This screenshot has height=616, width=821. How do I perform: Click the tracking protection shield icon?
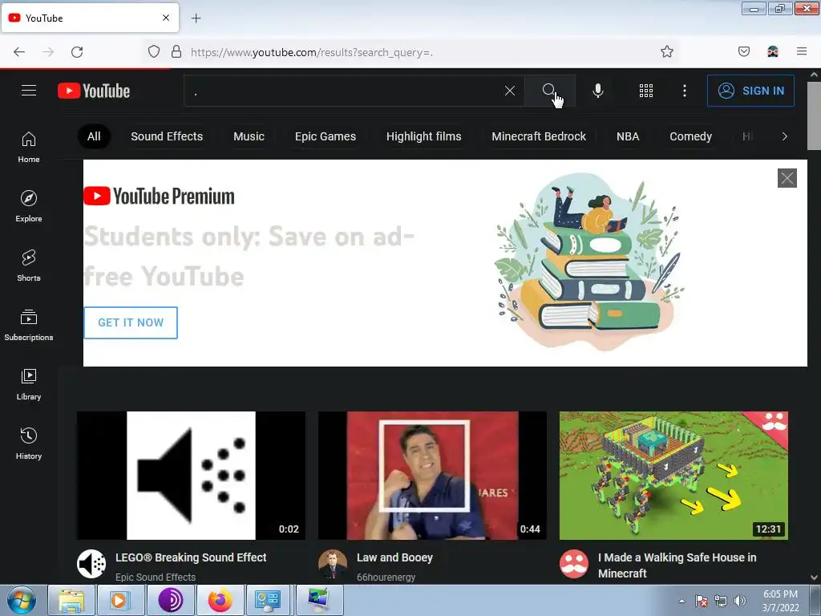[x=153, y=51]
